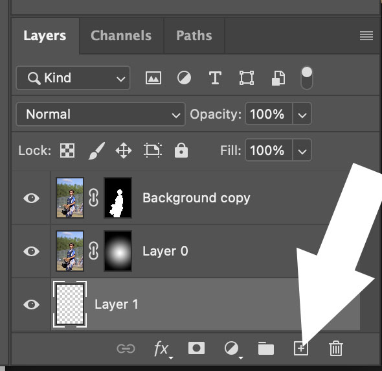Select the Background copy layer name
Image resolution: width=382 pixels, height=371 pixels.
[196, 198]
